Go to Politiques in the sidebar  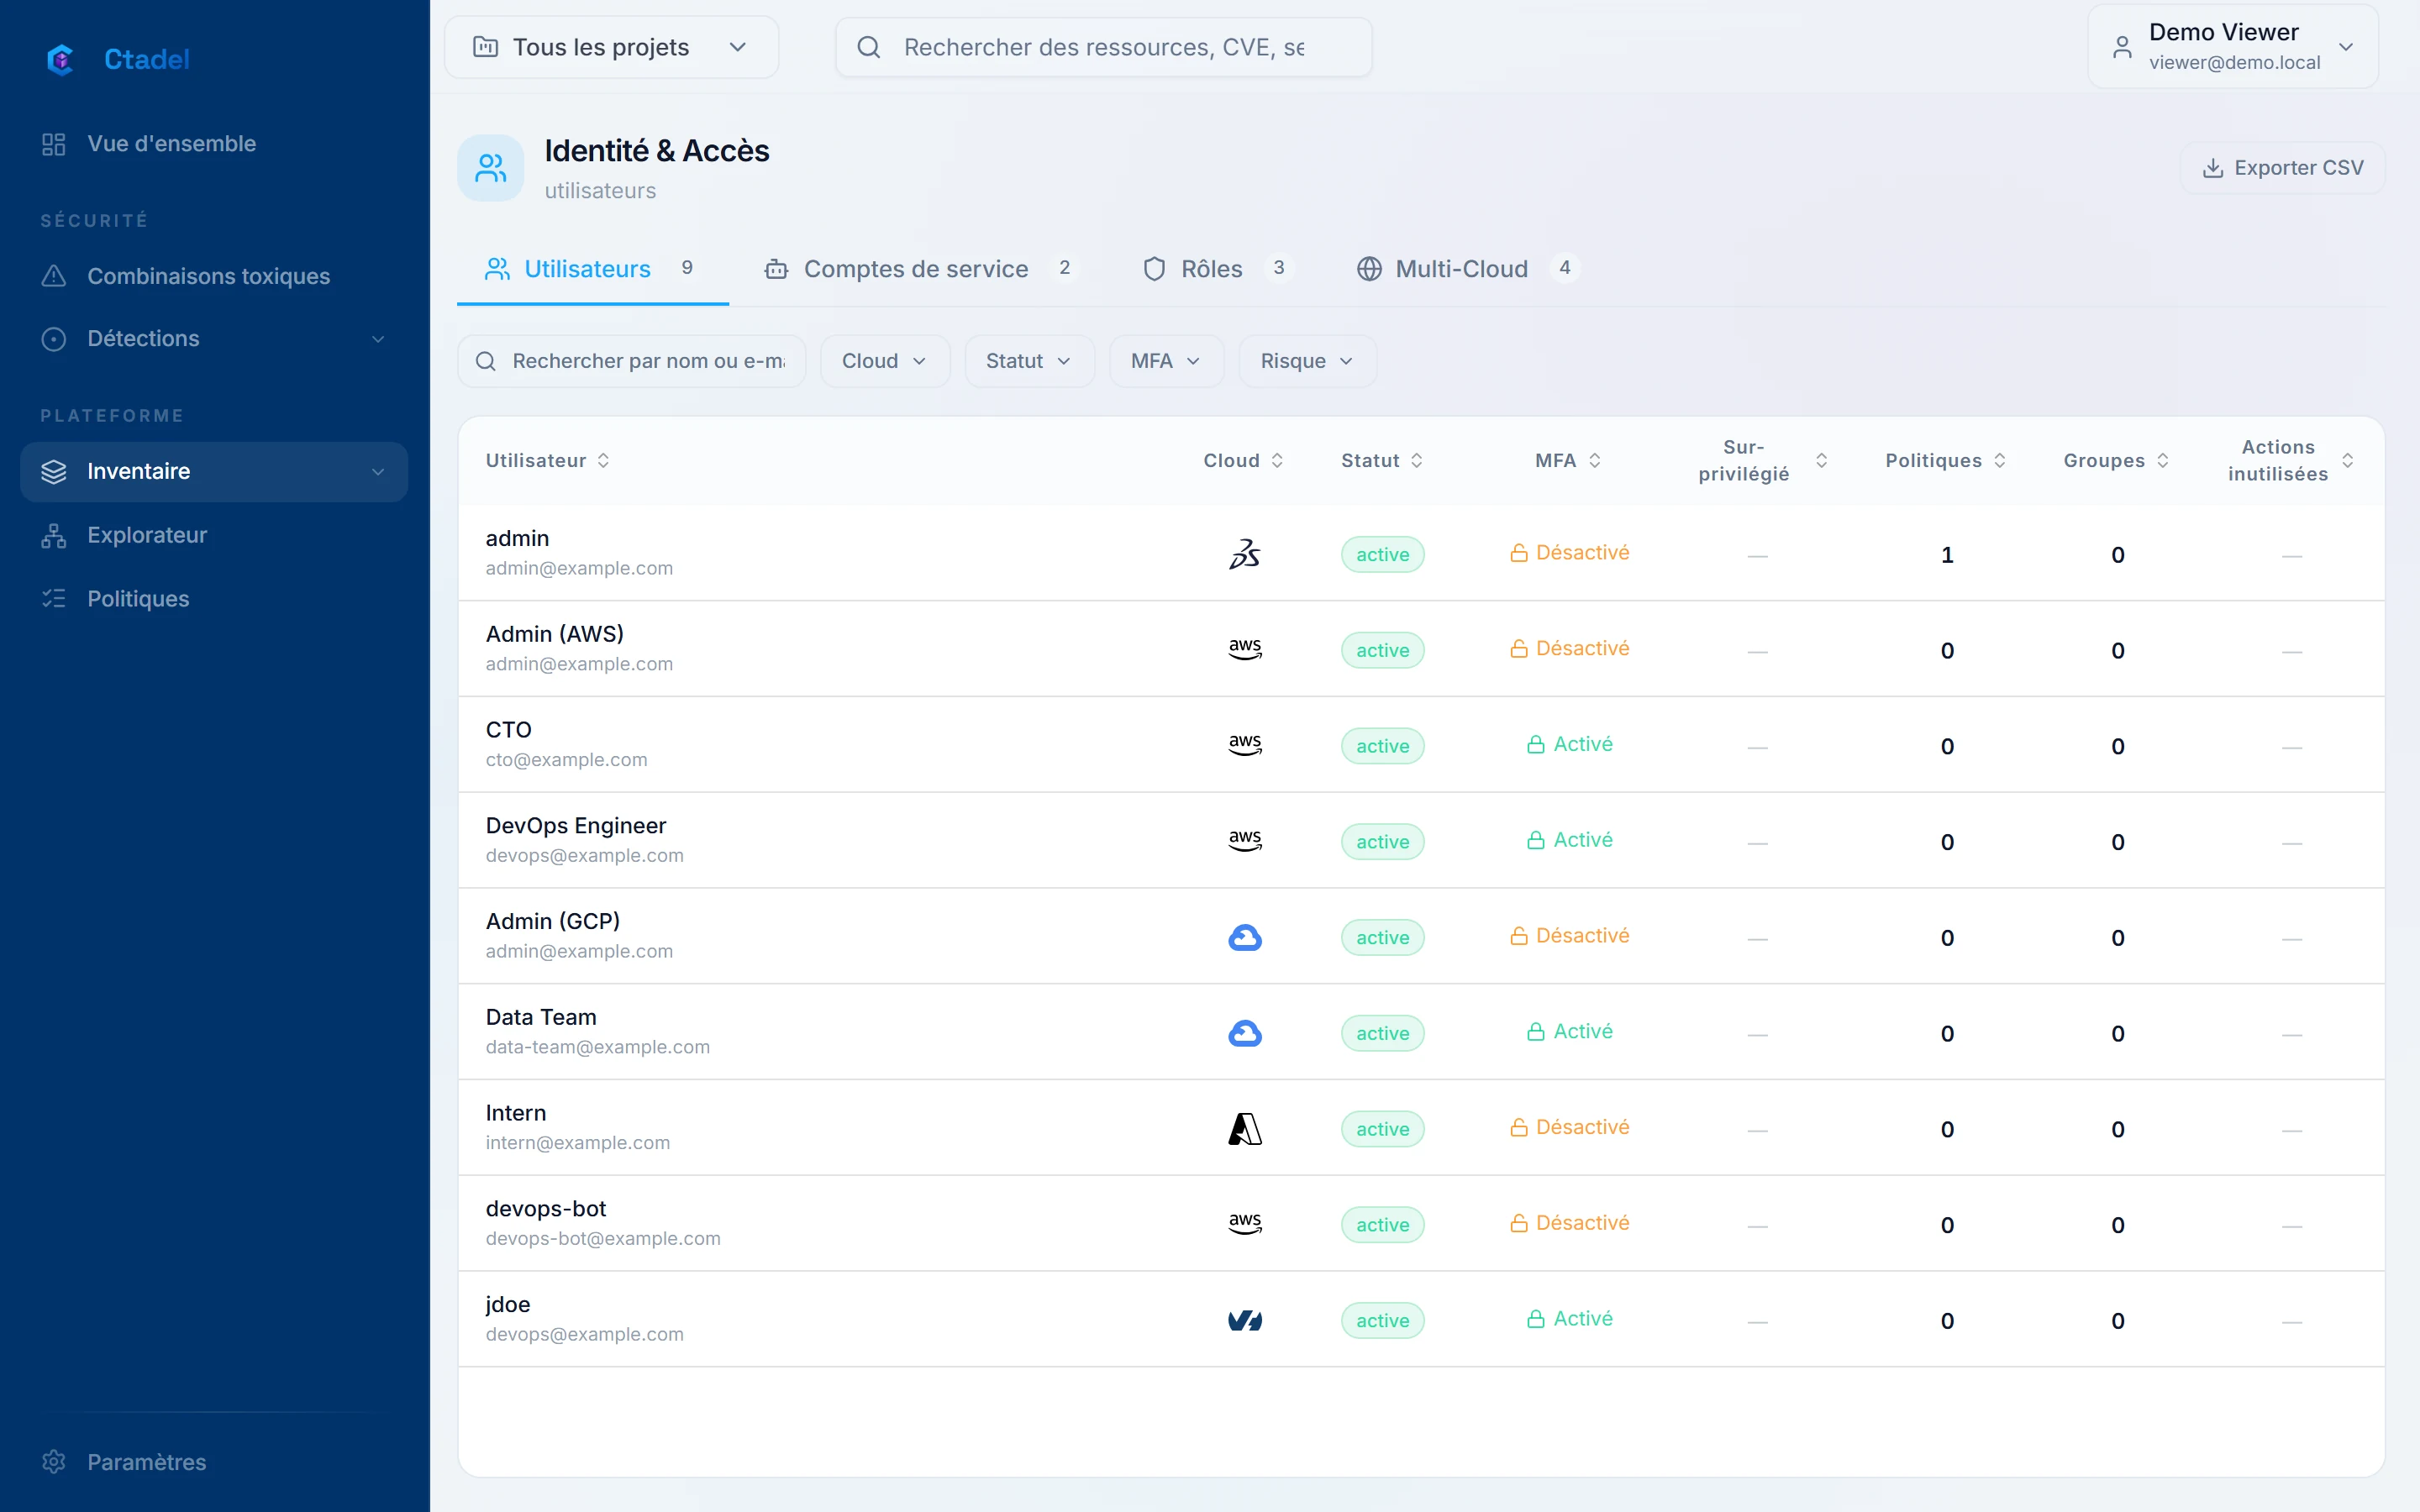(214, 598)
